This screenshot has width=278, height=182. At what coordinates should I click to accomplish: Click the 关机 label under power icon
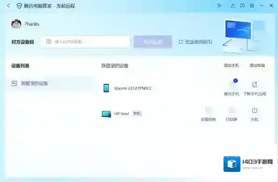(254, 119)
